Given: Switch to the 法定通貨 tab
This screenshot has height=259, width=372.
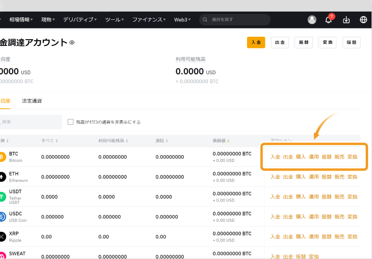Looking at the screenshot, I should (32, 101).
